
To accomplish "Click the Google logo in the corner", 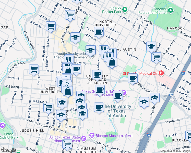I will click(8, 150).
